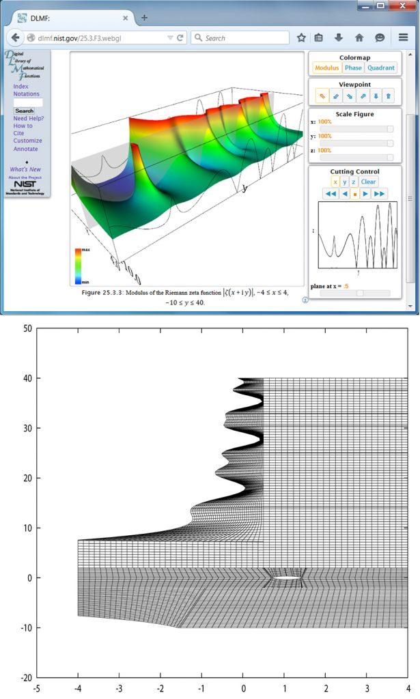Click the x scale figure slider

[352, 128]
